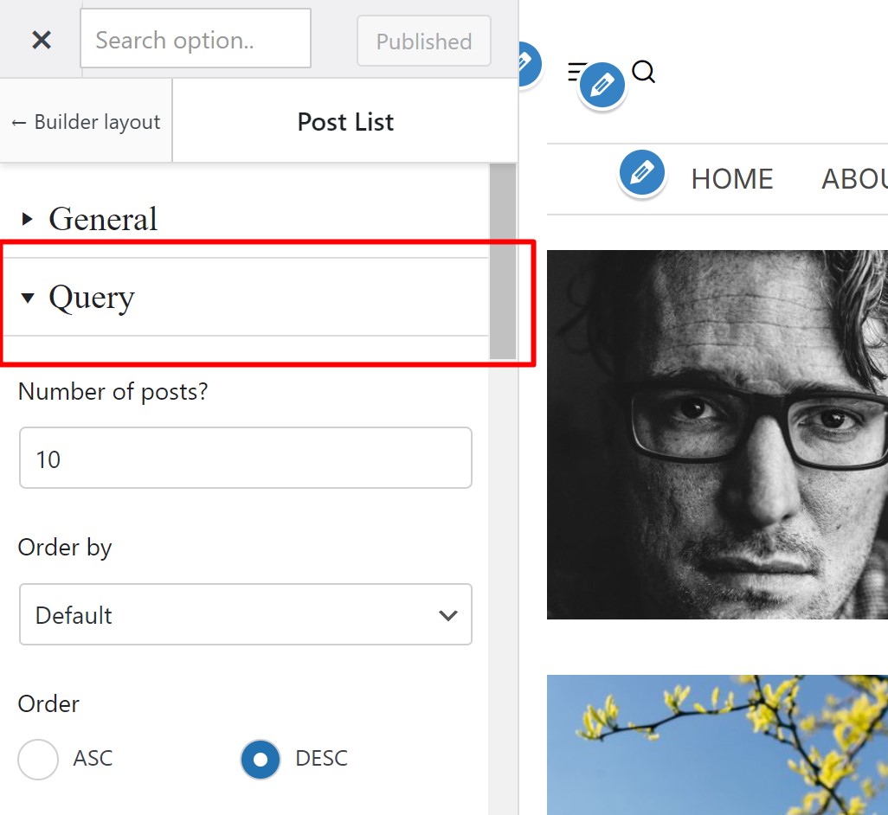Expand the General section triangle
The width and height of the screenshot is (888, 815).
pyautogui.click(x=27, y=219)
